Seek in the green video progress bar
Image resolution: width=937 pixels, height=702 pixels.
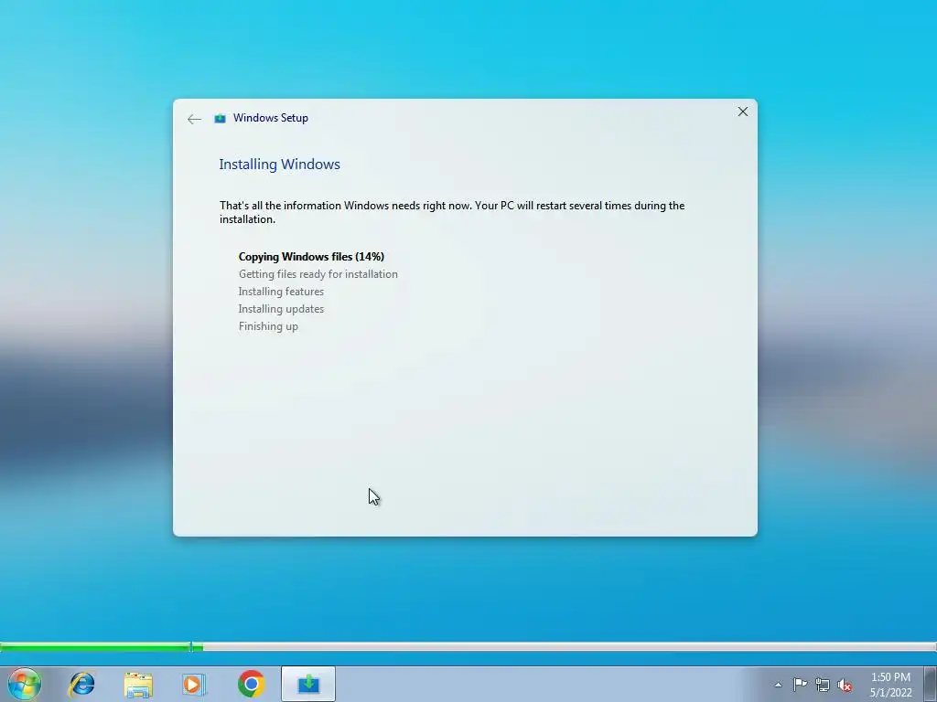click(x=468, y=646)
